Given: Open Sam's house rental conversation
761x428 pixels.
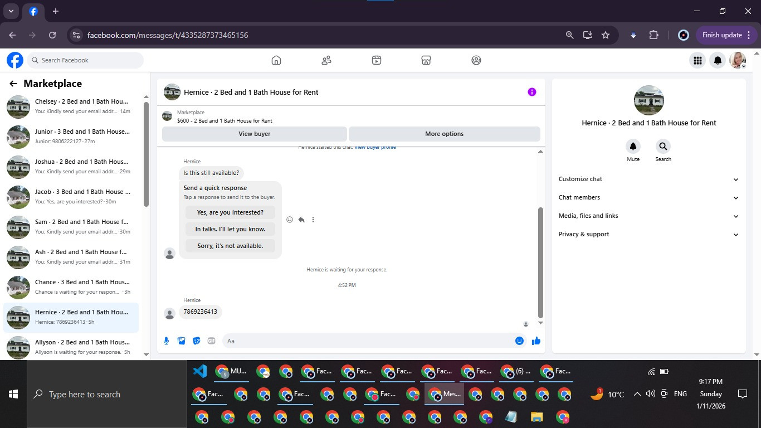Looking at the screenshot, I should coord(71,227).
